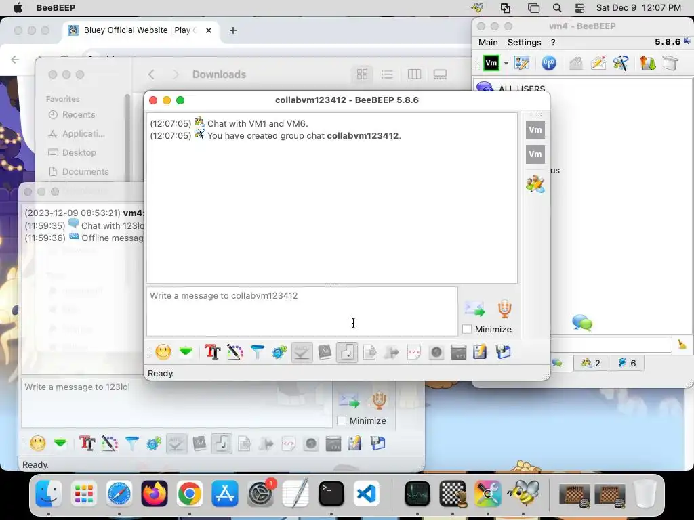The image size is (694, 520).
Task: Open Main menu in vm4 BeeBEEP window
Action: [x=488, y=43]
